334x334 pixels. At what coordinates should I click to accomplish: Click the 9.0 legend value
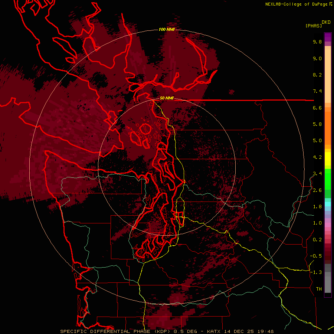click(317, 58)
